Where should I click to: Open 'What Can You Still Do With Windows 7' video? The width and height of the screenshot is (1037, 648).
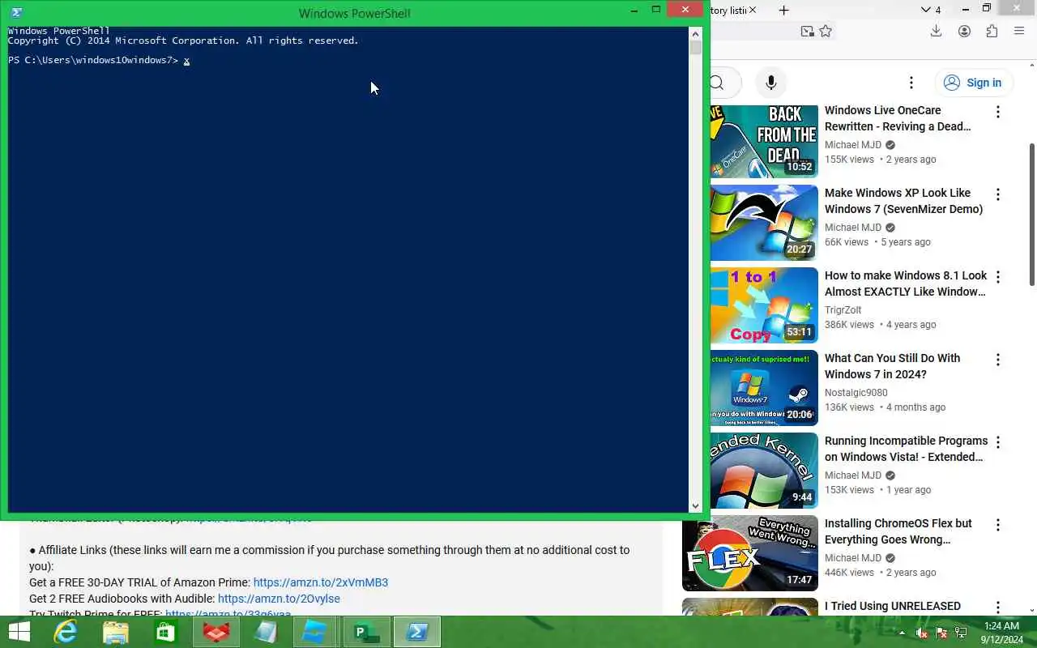pos(892,366)
